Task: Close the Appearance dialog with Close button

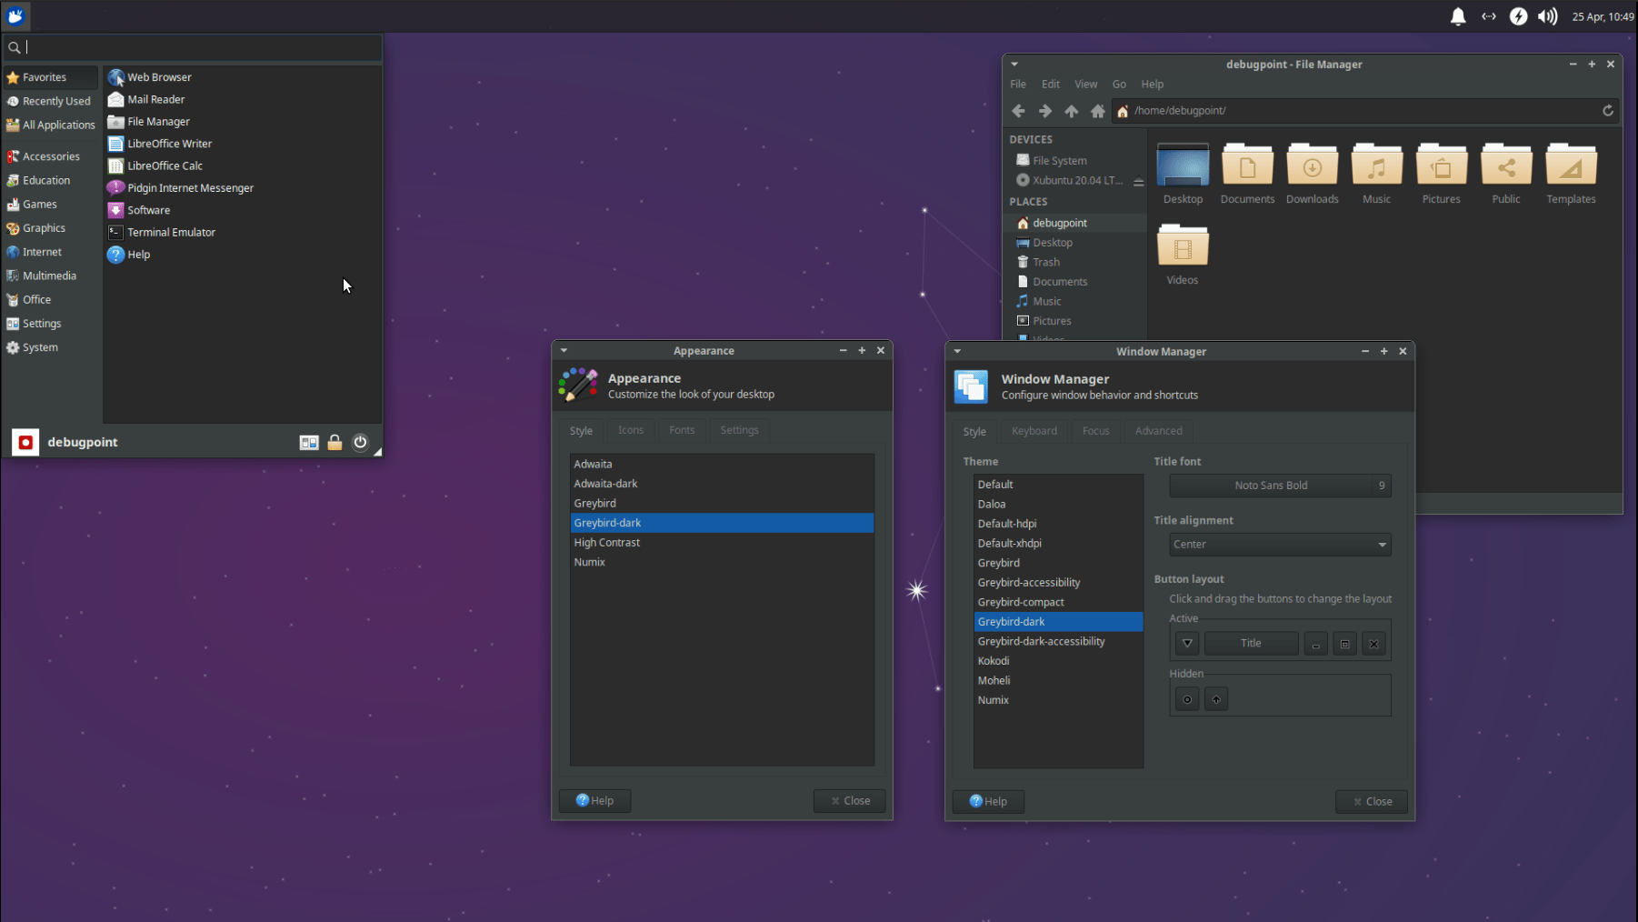Action: tap(850, 801)
